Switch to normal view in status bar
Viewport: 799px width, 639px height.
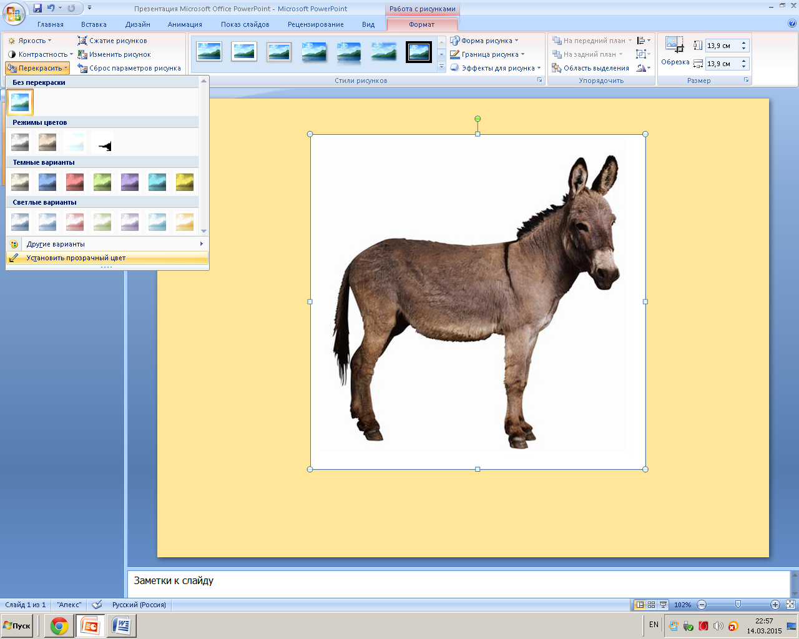click(x=640, y=605)
